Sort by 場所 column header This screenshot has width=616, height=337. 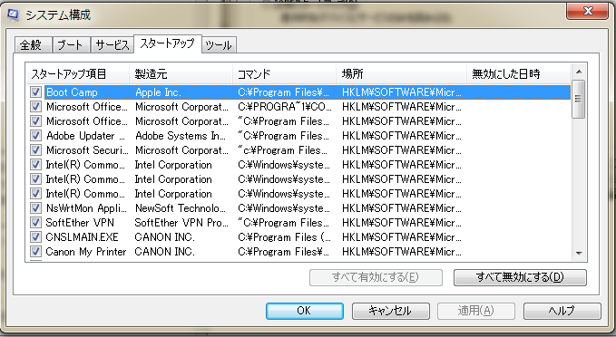402,73
